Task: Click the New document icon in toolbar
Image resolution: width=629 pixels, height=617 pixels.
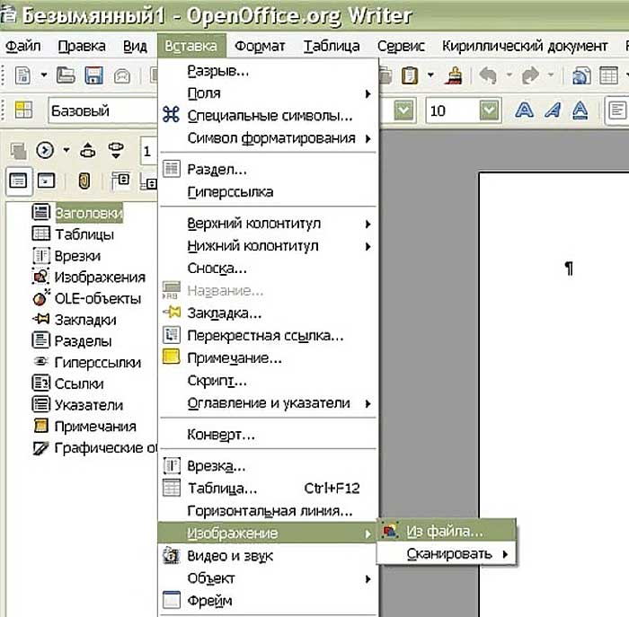Action: (22, 75)
